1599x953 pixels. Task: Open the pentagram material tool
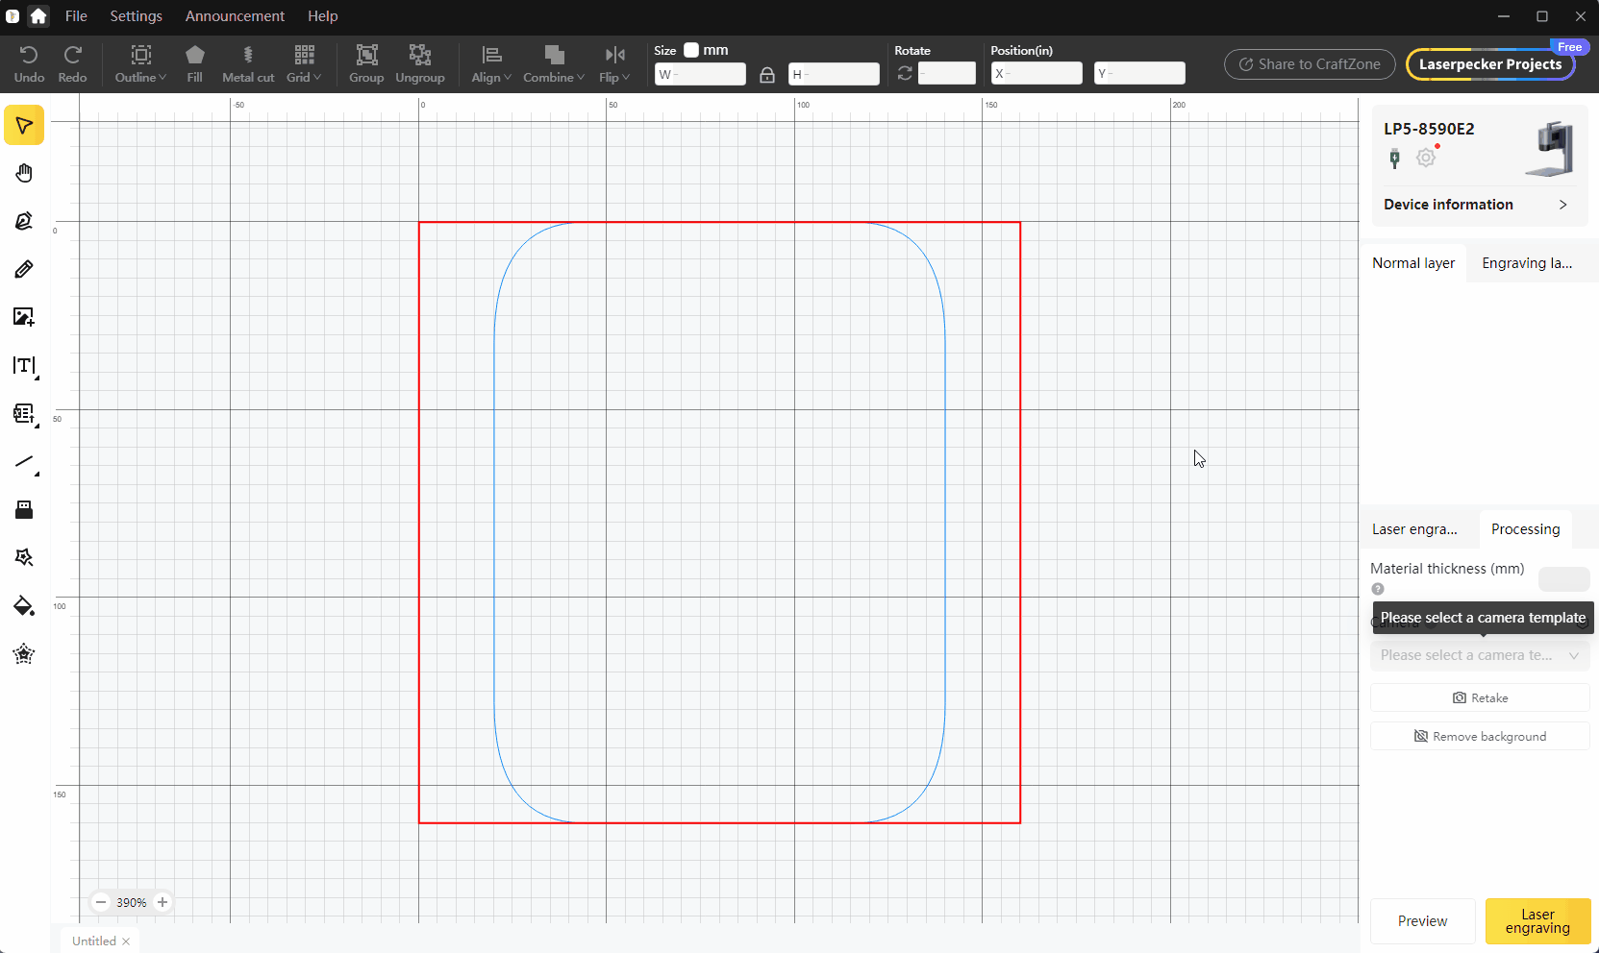[x=24, y=654]
